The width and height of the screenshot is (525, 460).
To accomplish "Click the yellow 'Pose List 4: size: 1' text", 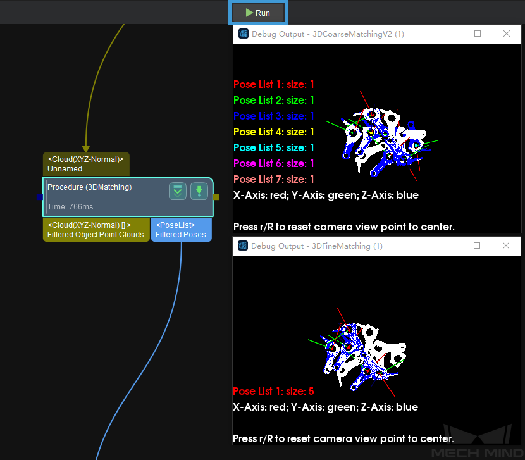I will pos(274,132).
